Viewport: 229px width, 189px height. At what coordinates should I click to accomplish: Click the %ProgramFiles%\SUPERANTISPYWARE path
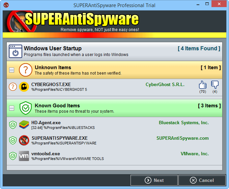click(64, 143)
